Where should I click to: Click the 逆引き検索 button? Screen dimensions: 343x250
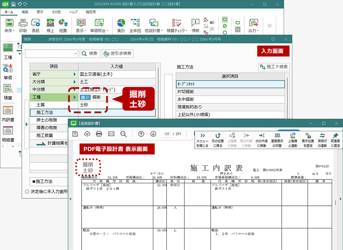coord(118,53)
